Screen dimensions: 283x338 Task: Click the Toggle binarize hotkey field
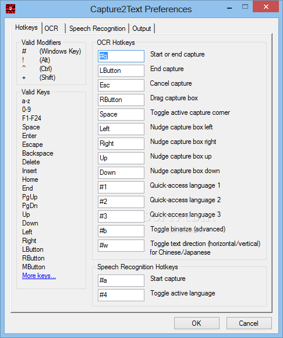coord(121,231)
